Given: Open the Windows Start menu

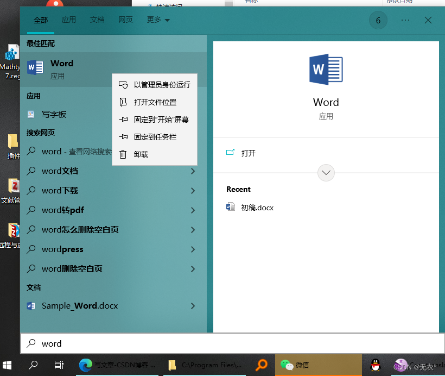Looking at the screenshot, I should point(7,365).
